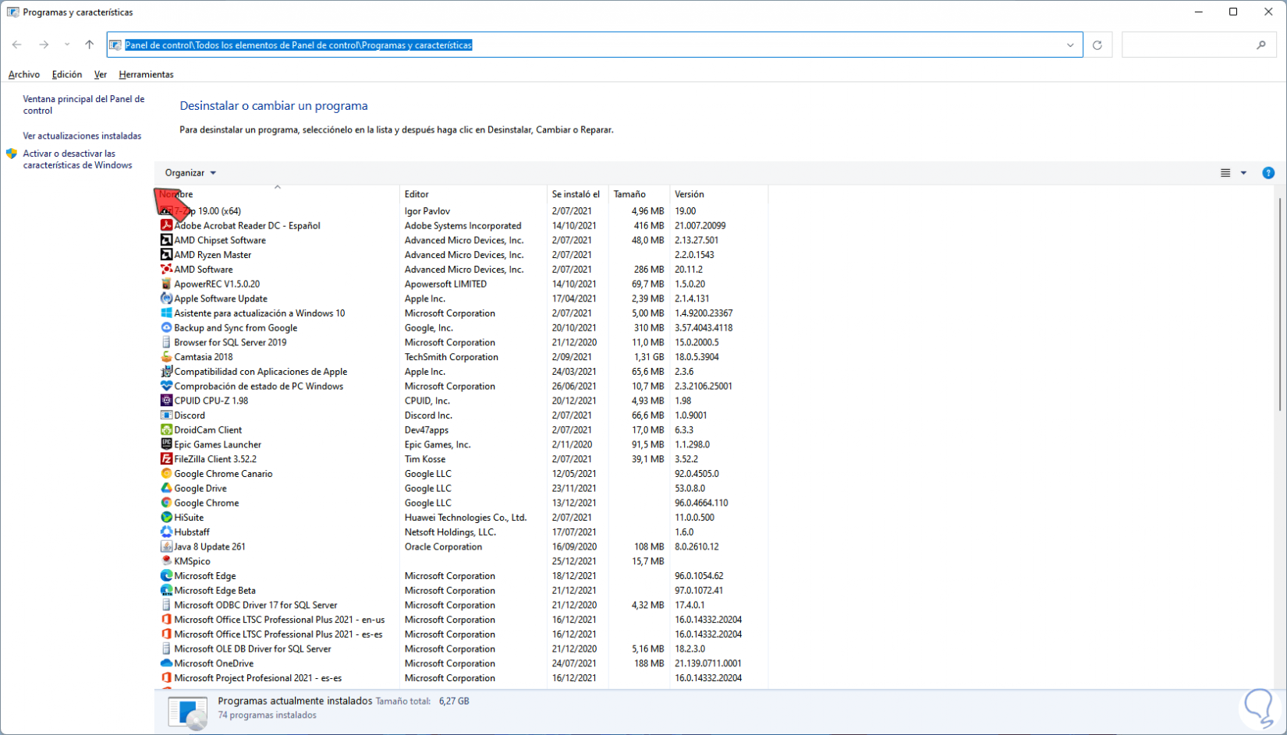This screenshot has height=735, width=1287.
Task: Click the Adobe Acrobat Reader DC icon
Action: 166,225
